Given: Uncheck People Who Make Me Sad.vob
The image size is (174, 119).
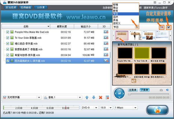Looking at the screenshot, I should click(8, 32).
